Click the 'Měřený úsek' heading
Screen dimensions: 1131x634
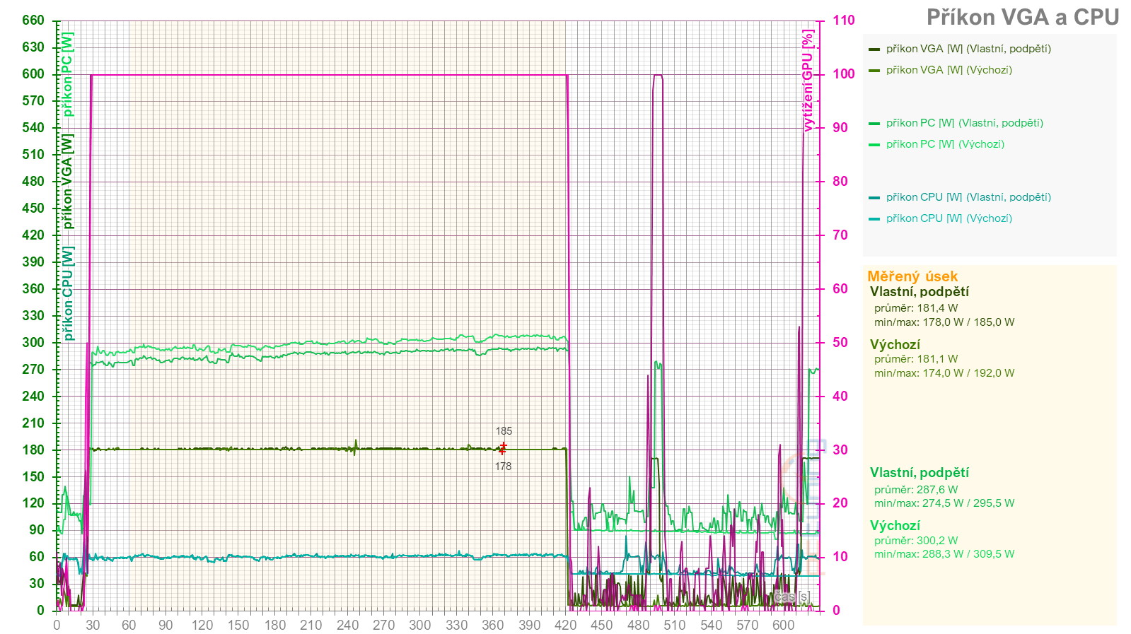pos(912,276)
